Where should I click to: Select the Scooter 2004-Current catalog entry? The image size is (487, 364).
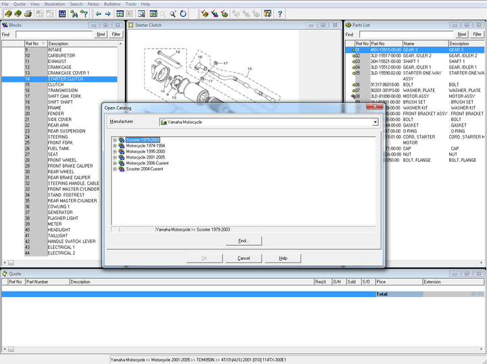pyautogui.click(x=145, y=169)
